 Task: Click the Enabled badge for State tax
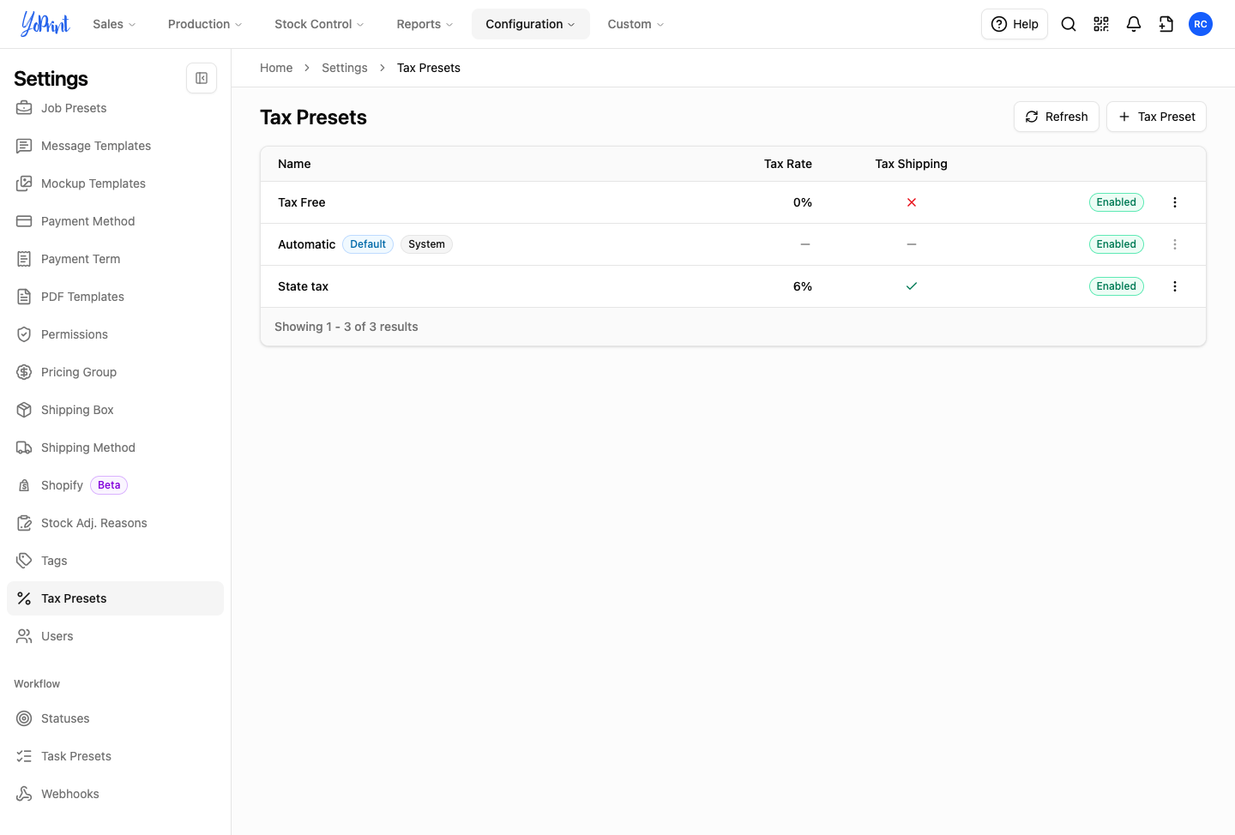(1116, 286)
